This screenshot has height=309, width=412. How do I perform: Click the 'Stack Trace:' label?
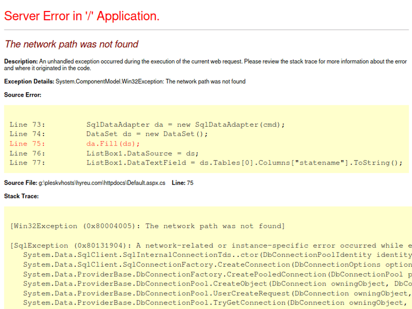[x=21, y=196]
